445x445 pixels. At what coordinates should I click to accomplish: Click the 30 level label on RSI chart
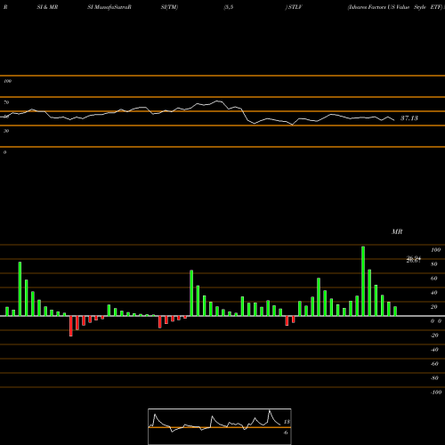click(6, 131)
